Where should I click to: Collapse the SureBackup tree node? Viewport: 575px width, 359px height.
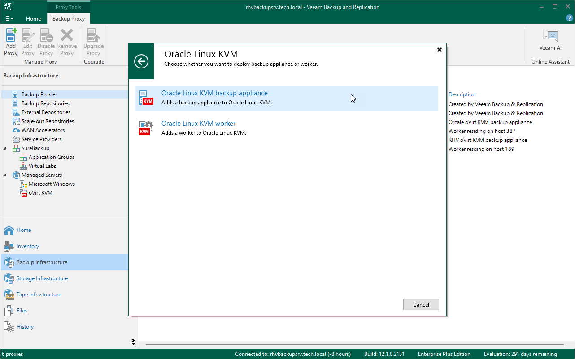coord(5,148)
